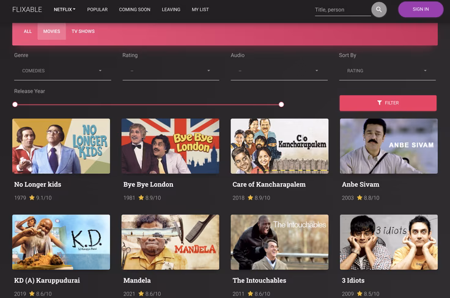Image resolution: width=450 pixels, height=298 pixels.
Task: Click the 3 Idiots title link
Action: (353, 280)
